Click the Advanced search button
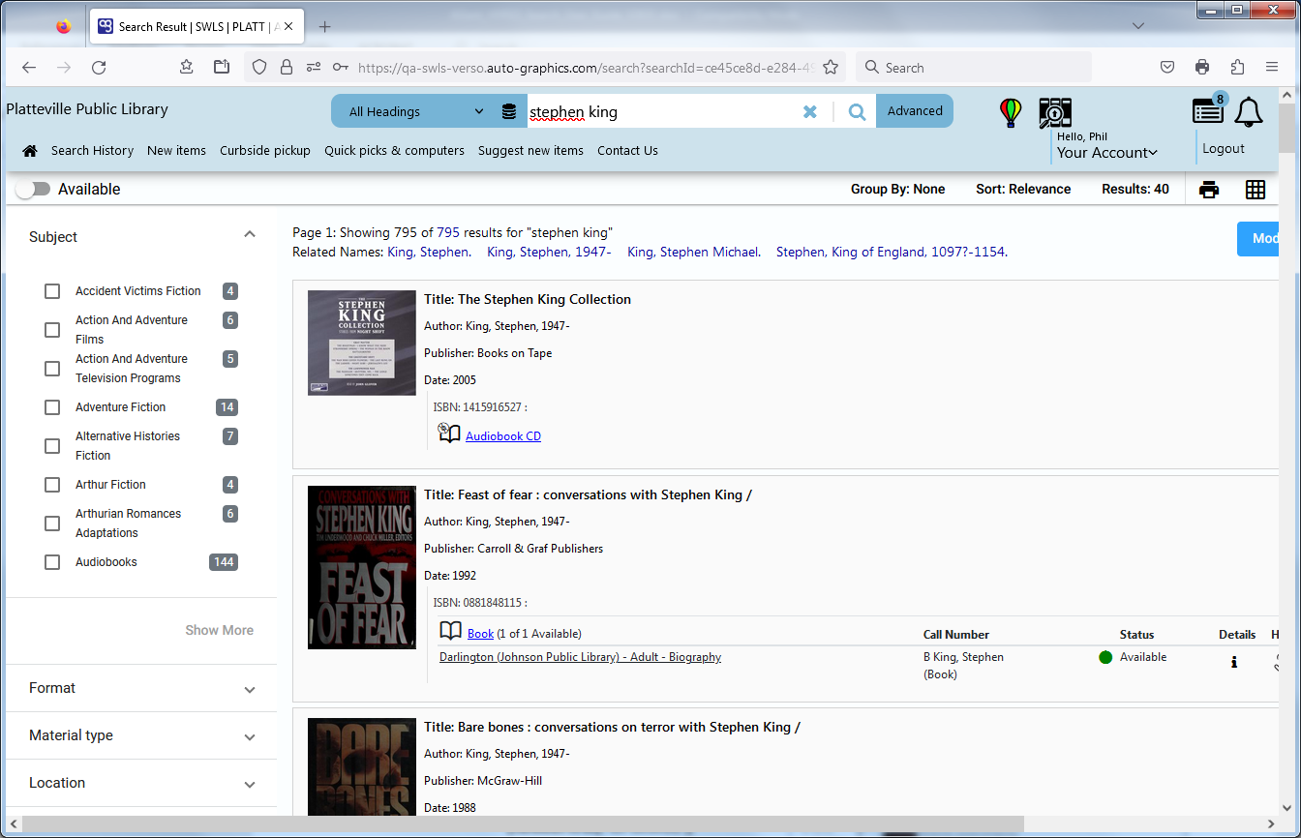This screenshot has width=1301, height=838. 915,111
